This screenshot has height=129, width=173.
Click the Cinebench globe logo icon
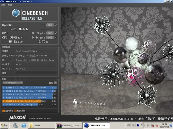tap(16, 13)
